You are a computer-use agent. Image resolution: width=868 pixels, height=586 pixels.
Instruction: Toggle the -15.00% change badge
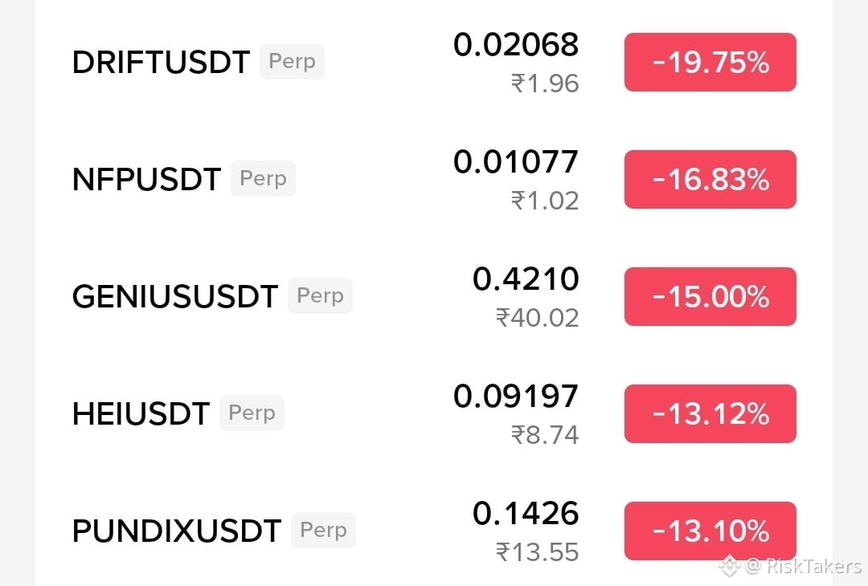pyautogui.click(x=710, y=296)
